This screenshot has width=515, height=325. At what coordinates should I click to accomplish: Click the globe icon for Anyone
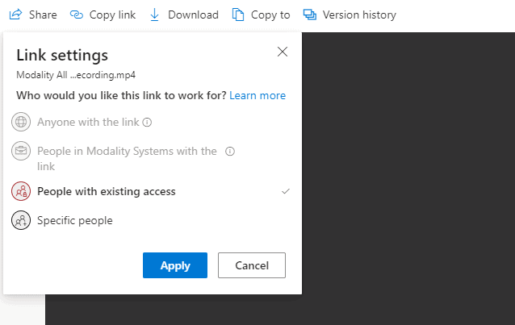click(x=21, y=123)
